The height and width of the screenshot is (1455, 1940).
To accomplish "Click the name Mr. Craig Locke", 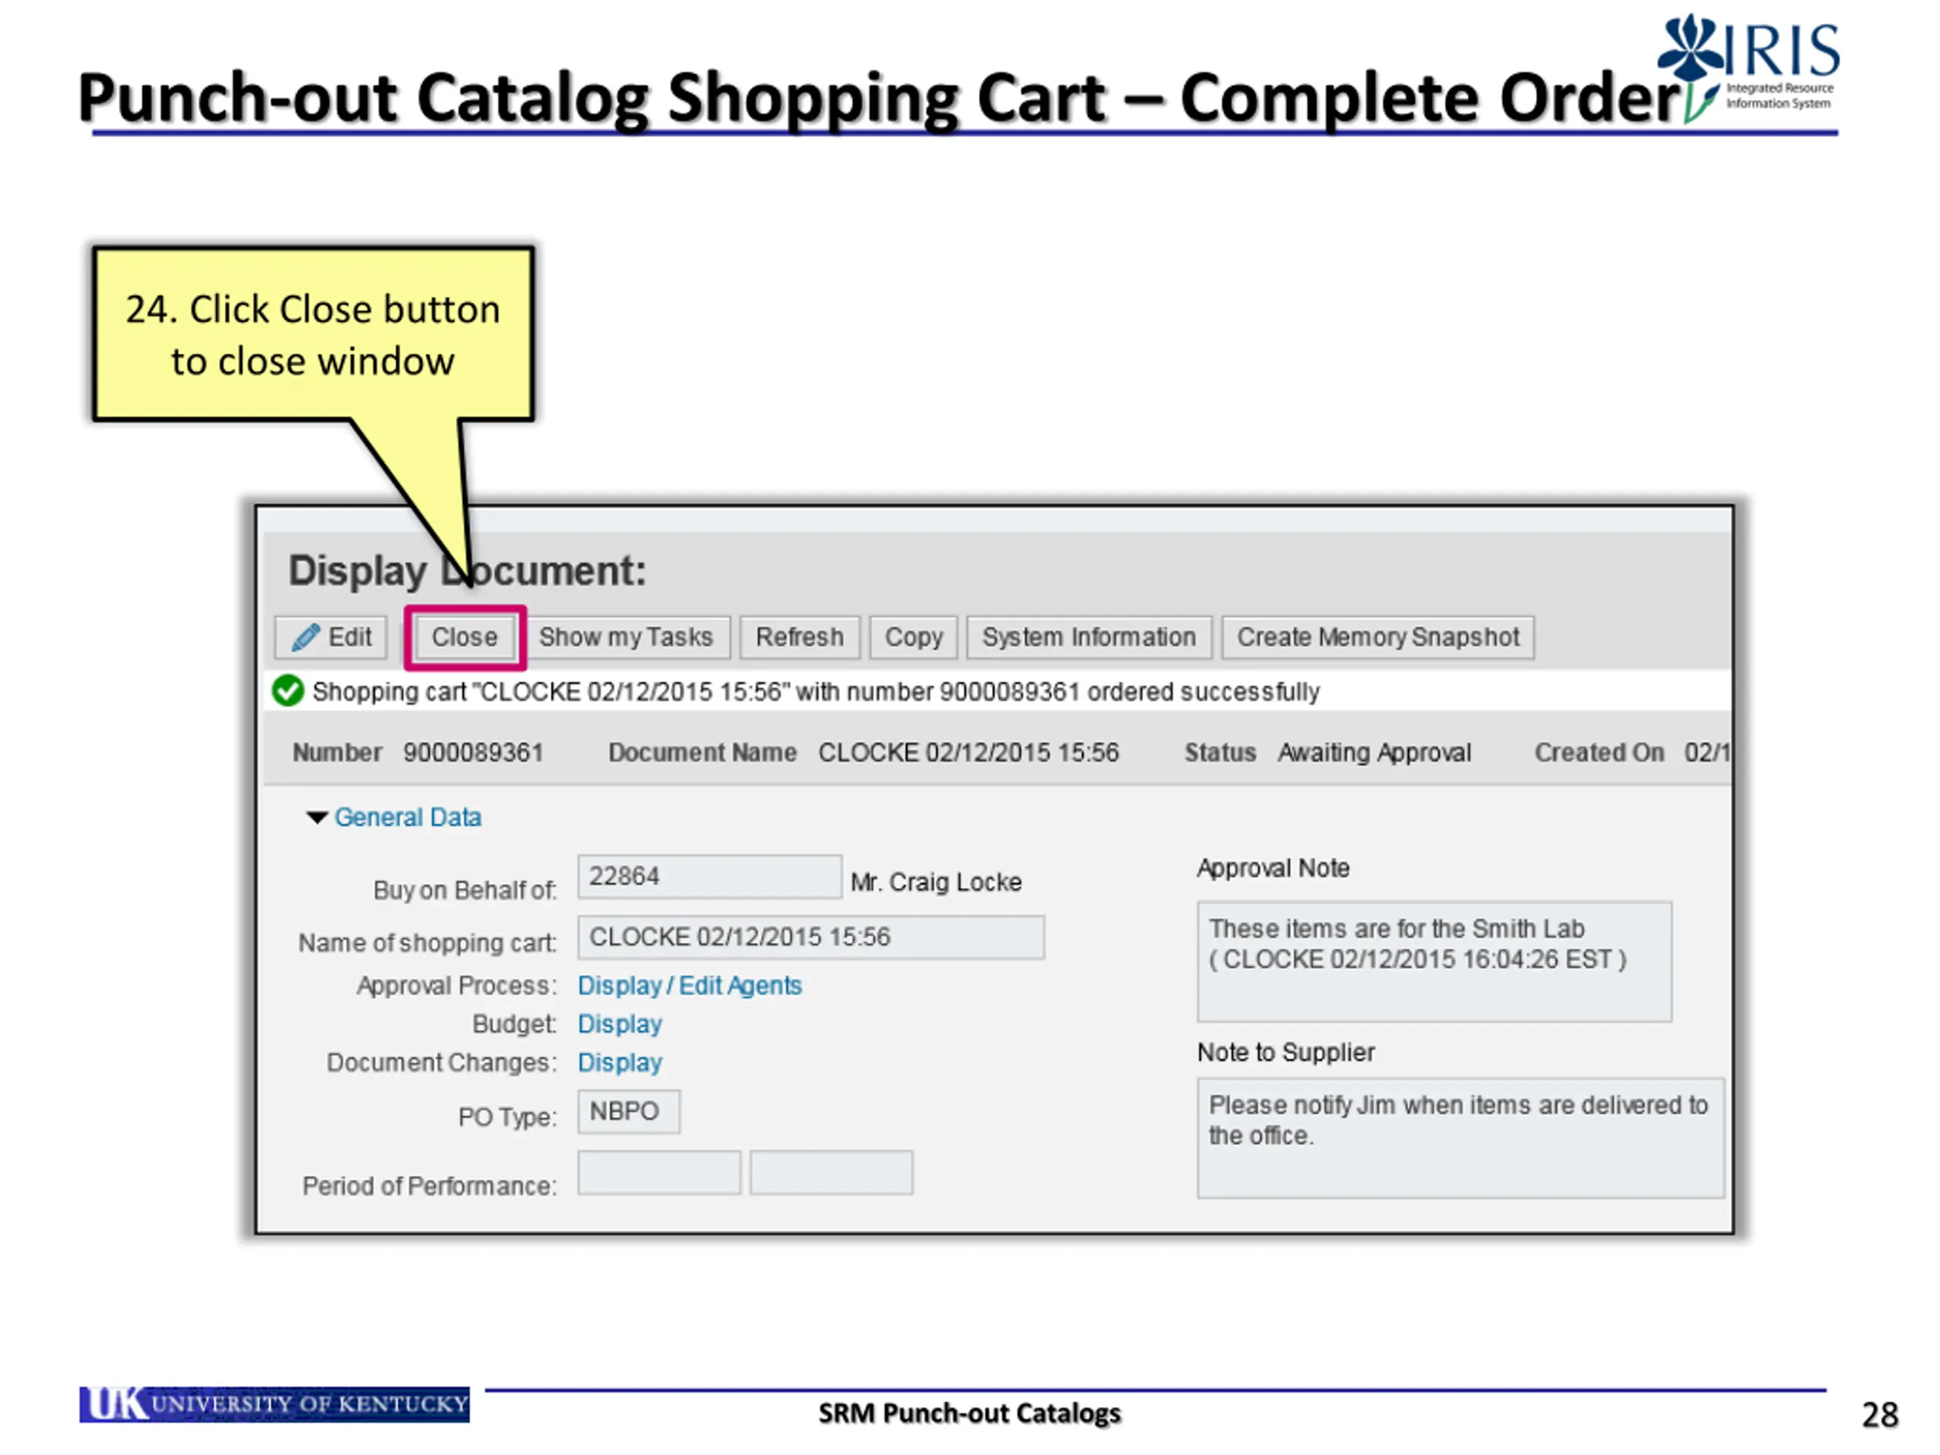I will click(936, 882).
